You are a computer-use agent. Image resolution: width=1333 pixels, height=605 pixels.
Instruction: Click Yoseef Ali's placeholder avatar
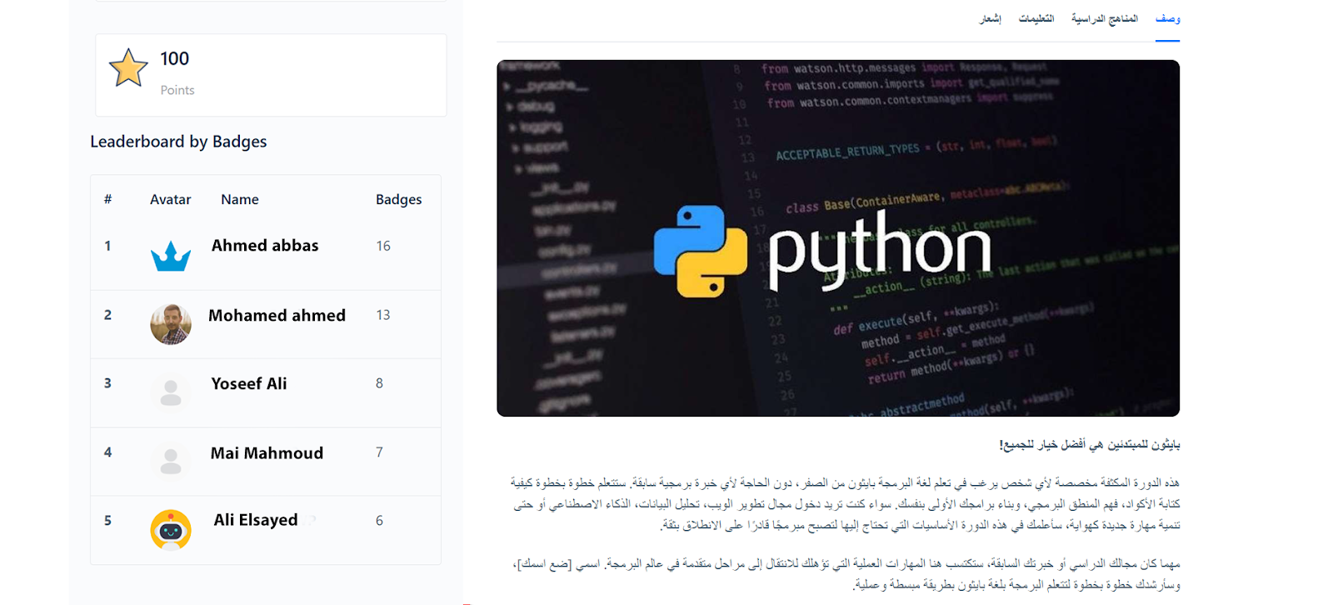(x=171, y=392)
